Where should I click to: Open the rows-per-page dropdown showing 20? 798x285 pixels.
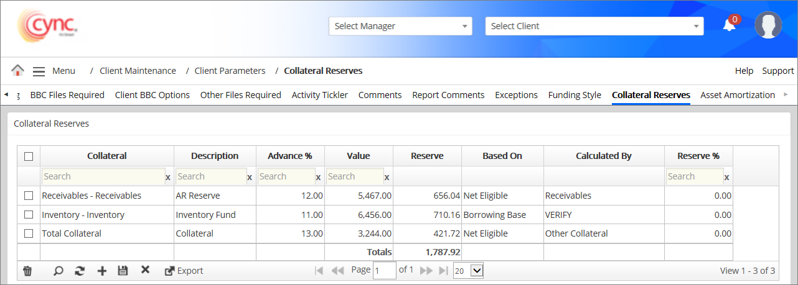click(468, 271)
